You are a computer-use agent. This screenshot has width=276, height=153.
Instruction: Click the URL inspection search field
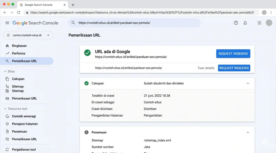[x=135, y=23]
